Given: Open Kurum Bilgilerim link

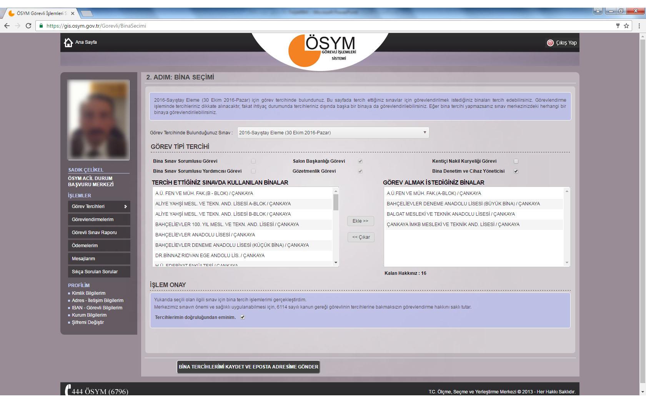Looking at the screenshot, I should coord(89,315).
